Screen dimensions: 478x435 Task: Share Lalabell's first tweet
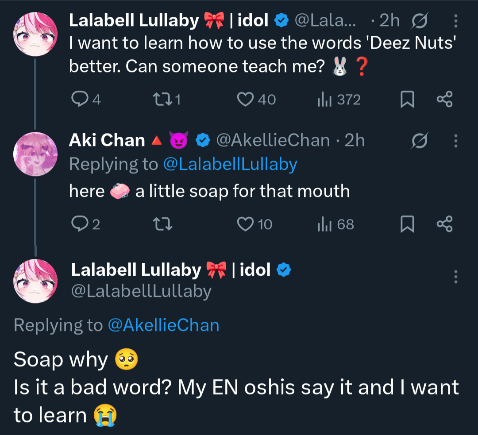[x=444, y=99]
